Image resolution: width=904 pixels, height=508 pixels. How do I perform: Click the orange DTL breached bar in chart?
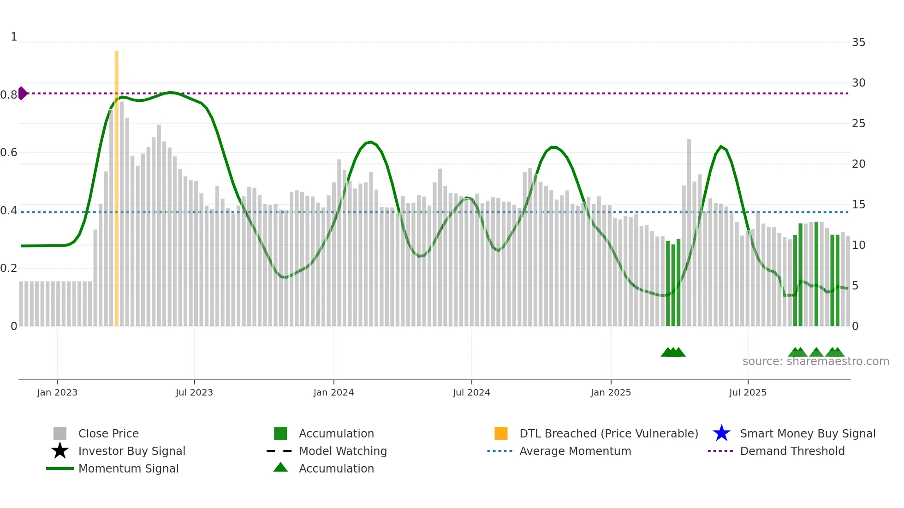point(117,184)
